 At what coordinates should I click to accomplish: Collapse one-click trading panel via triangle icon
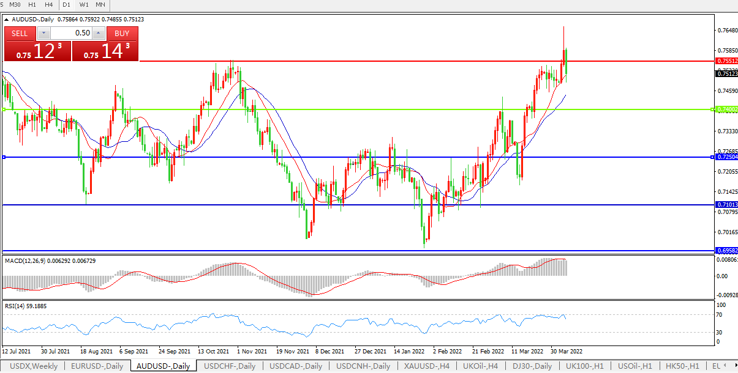pyautogui.click(x=7, y=20)
